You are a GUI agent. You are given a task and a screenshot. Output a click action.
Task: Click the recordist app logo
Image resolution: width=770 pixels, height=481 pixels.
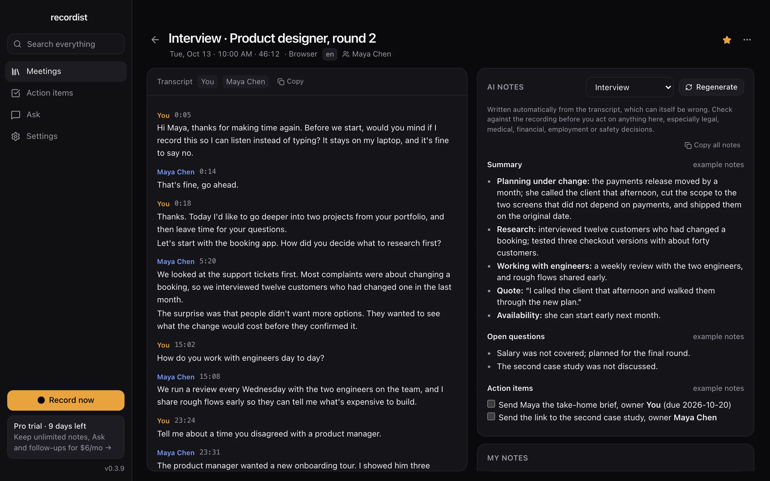(x=69, y=17)
